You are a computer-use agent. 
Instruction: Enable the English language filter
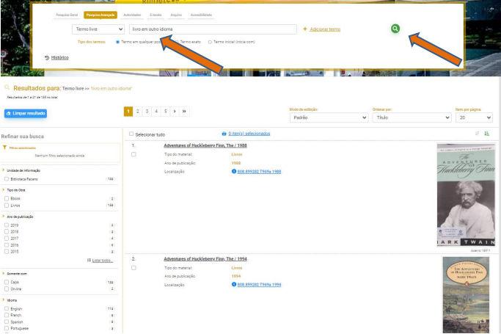pos(7,308)
